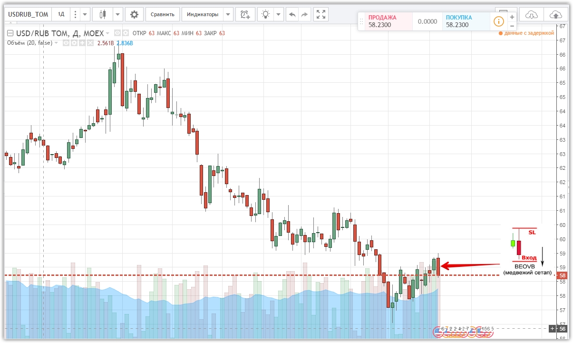Click the undo arrow icon
The width and height of the screenshot is (573, 343).
292,14
